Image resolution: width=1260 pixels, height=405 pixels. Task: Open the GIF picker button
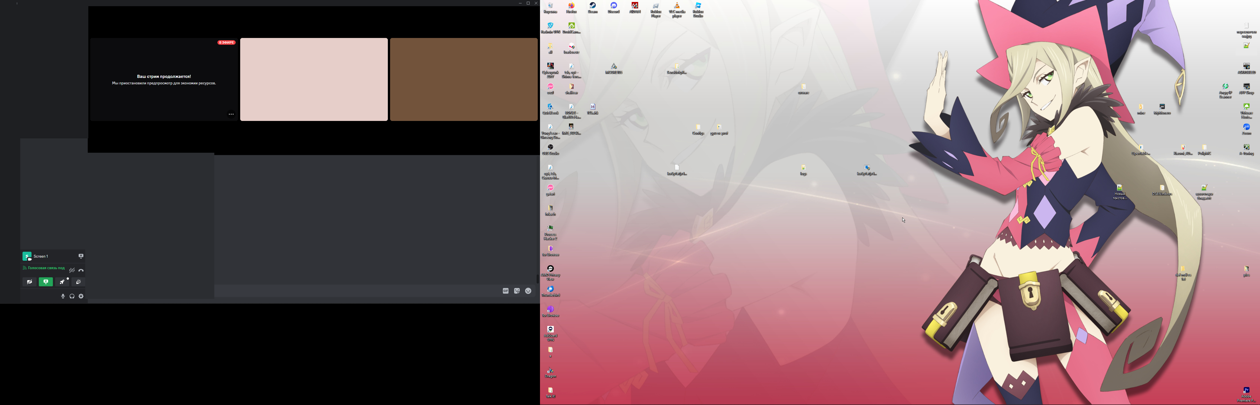click(x=505, y=291)
